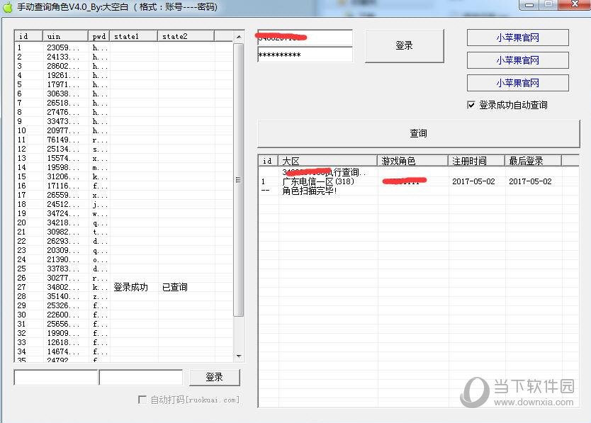
Task: Click the 角色扫描完毕! result row
Action: pyautogui.click(x=418, y=191)
